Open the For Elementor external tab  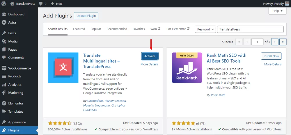click(x=178, y=29)
